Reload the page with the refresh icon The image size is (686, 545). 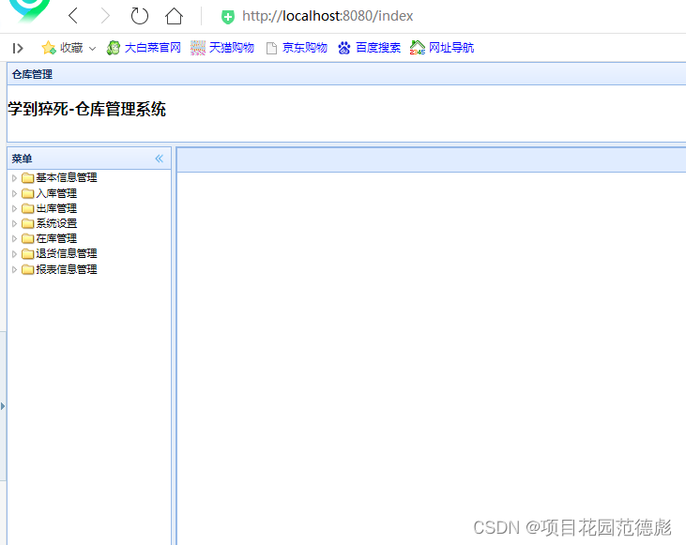tap(140, 16)
